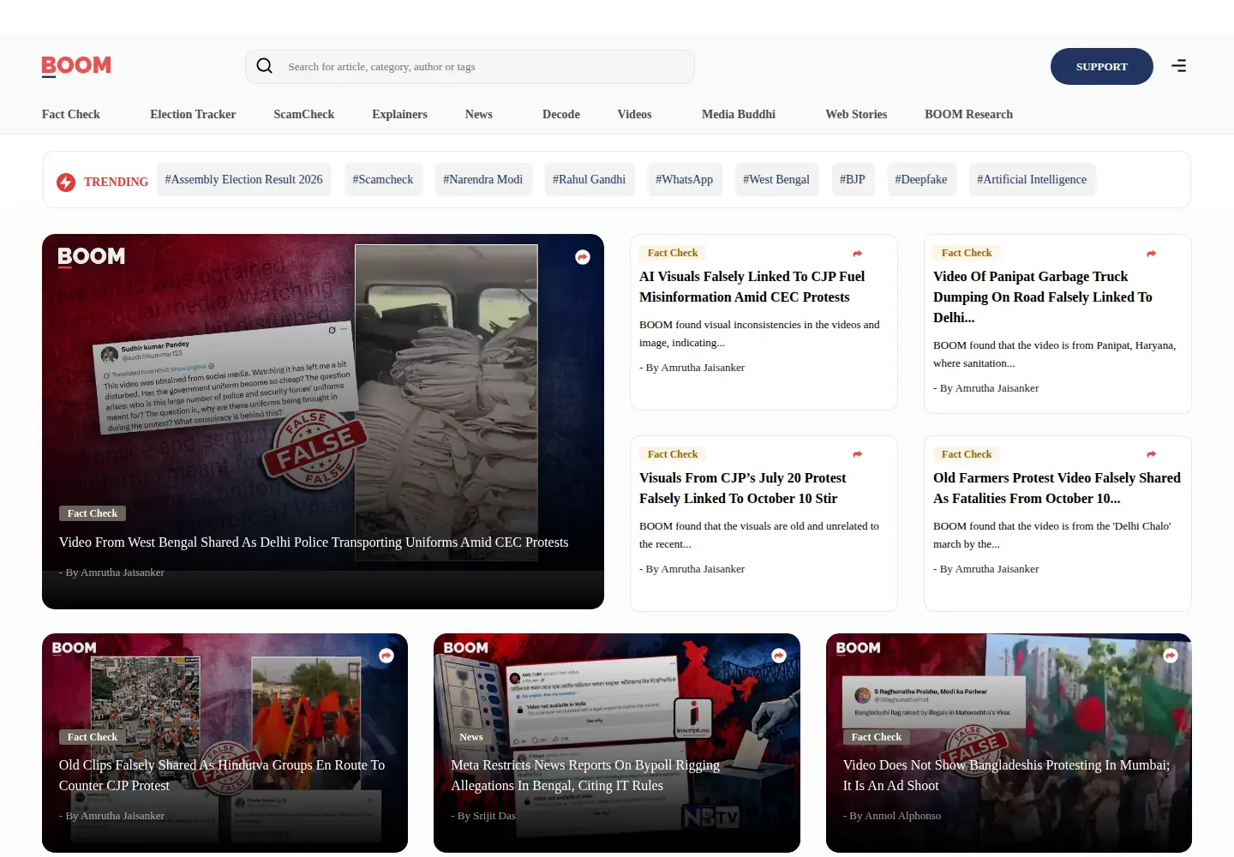Select the Explainers nav item

tap(399, 114)
